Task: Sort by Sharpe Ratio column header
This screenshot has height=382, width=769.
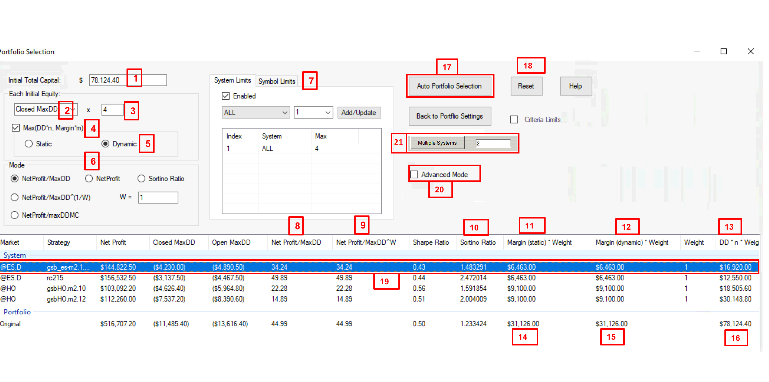Action: 431,243
